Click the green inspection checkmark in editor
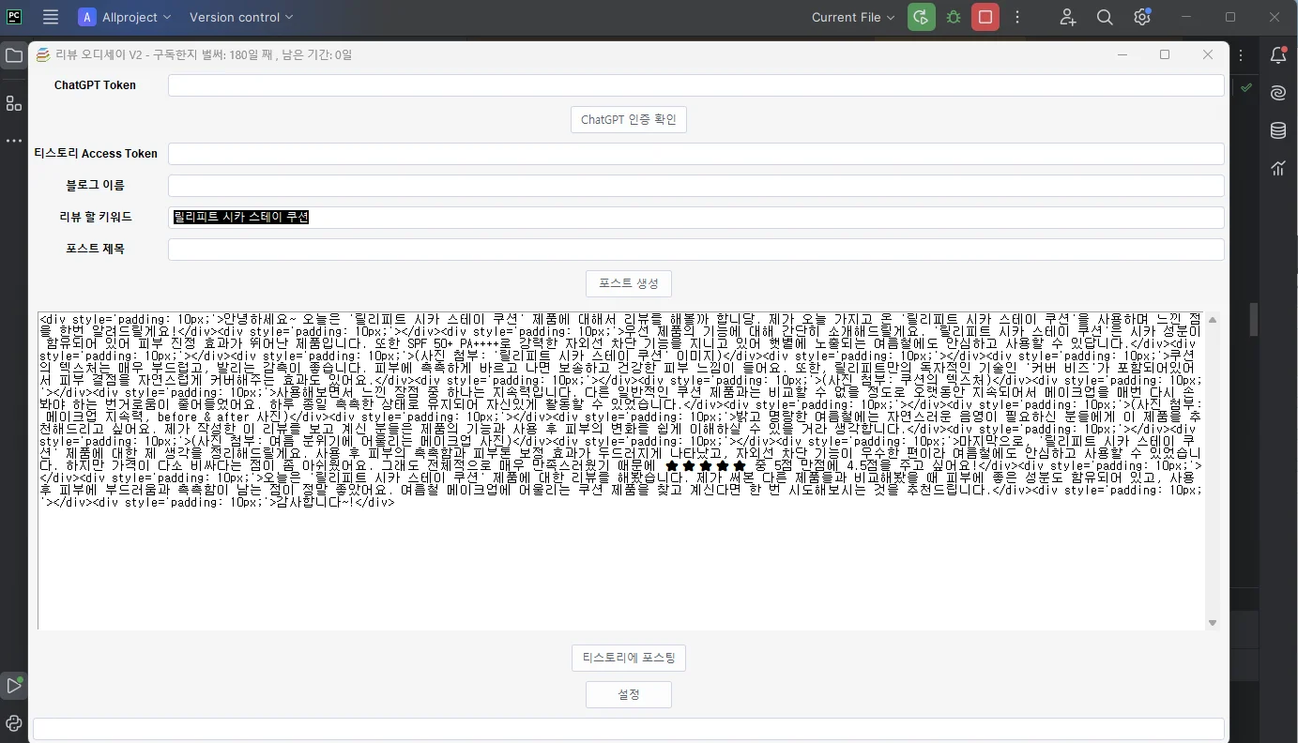 (x=1245, y=87)
